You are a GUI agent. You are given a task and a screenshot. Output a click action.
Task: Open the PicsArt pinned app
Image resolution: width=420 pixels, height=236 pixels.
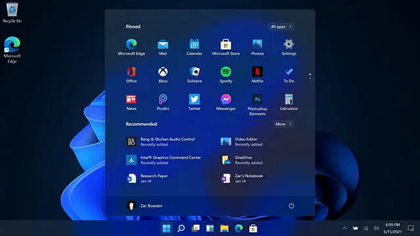point(163,102)
